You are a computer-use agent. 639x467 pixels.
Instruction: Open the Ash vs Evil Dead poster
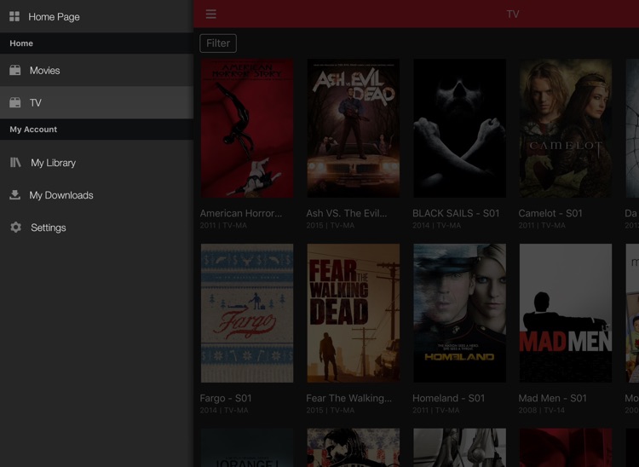point(354,128)
